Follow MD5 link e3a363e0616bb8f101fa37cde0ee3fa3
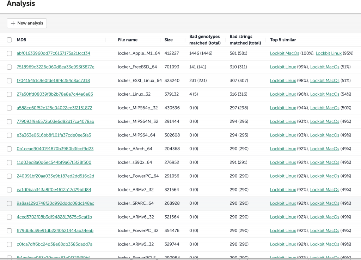Viewport: 361px width, 260px height. click(54, 135)
